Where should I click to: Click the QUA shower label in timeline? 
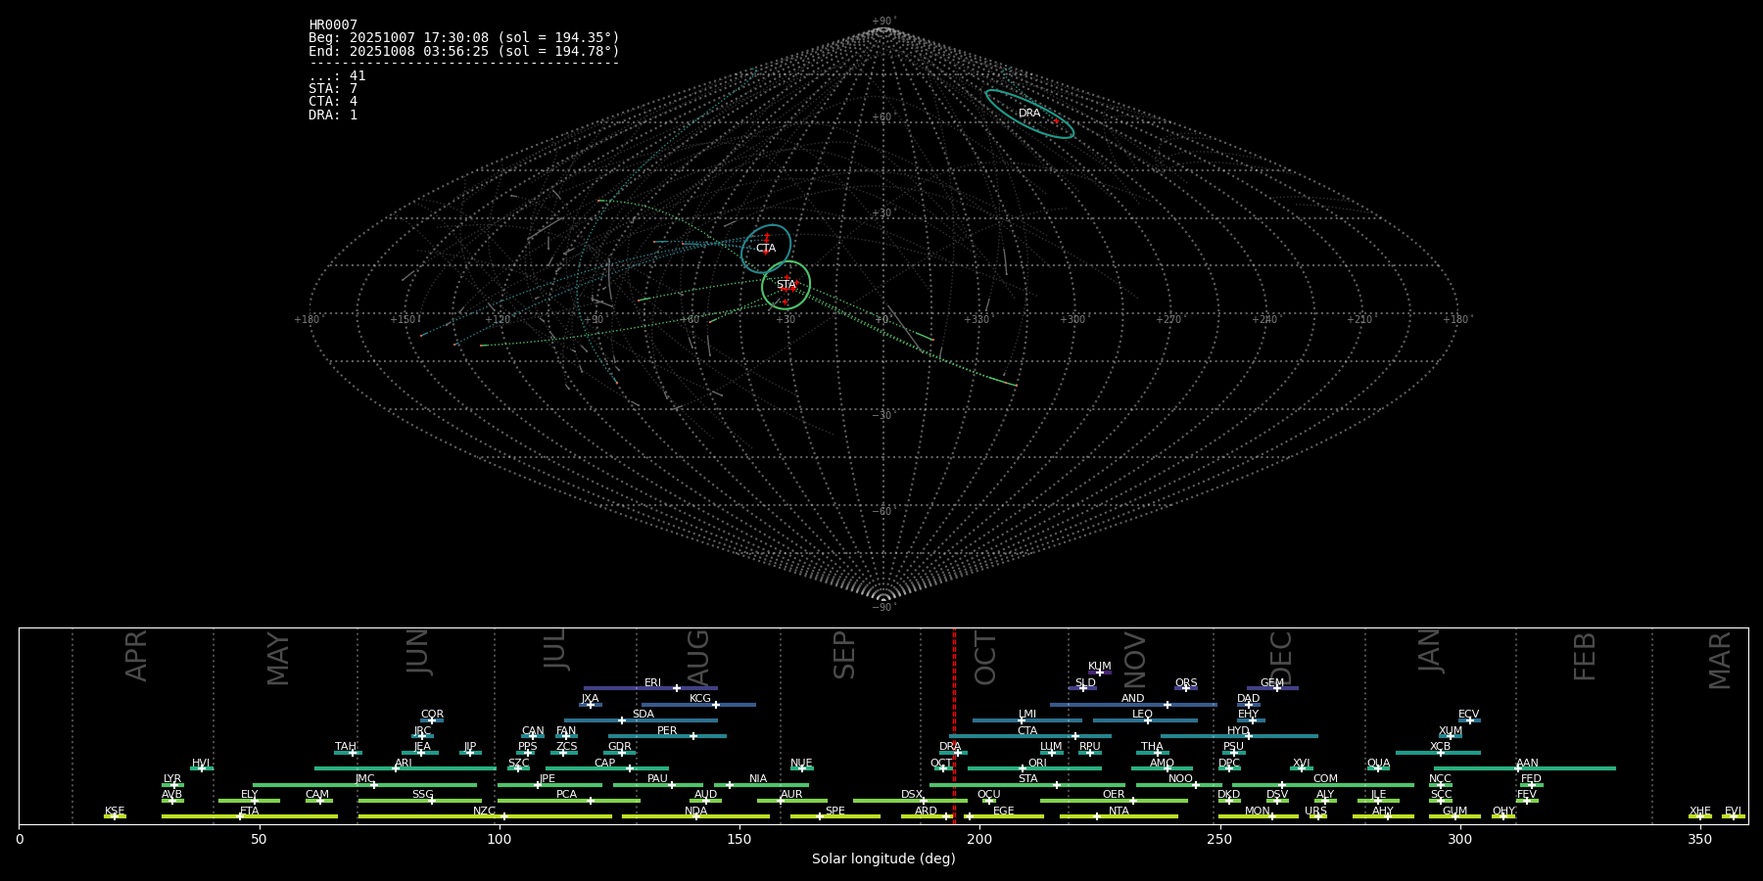1378,764
